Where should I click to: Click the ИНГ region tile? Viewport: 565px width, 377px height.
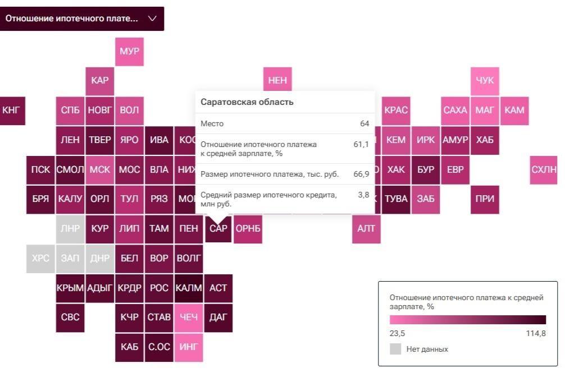(x=189, y=347)
